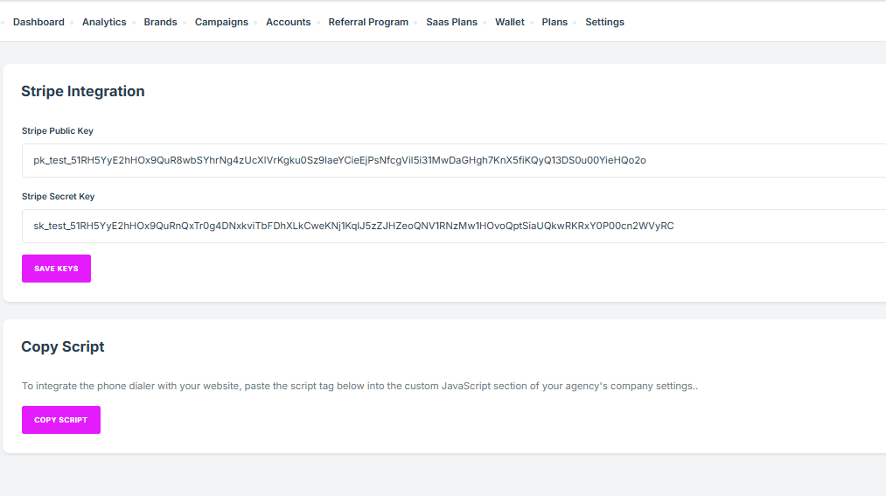Navigate to Campaigns
The image size is (886, 496).
click(221, 22)
